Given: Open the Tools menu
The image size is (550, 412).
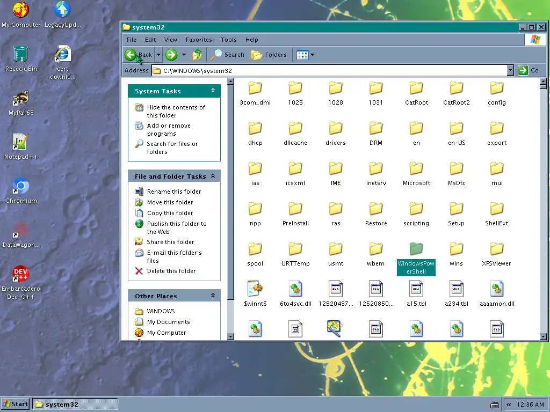Looking at the screenshot, I should [x=229, y=40].
